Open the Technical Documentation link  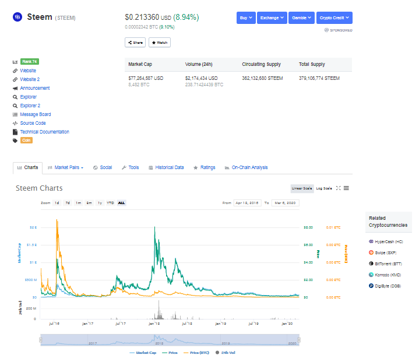45,132
